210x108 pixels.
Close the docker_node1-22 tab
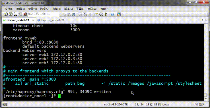click(33, 20)
